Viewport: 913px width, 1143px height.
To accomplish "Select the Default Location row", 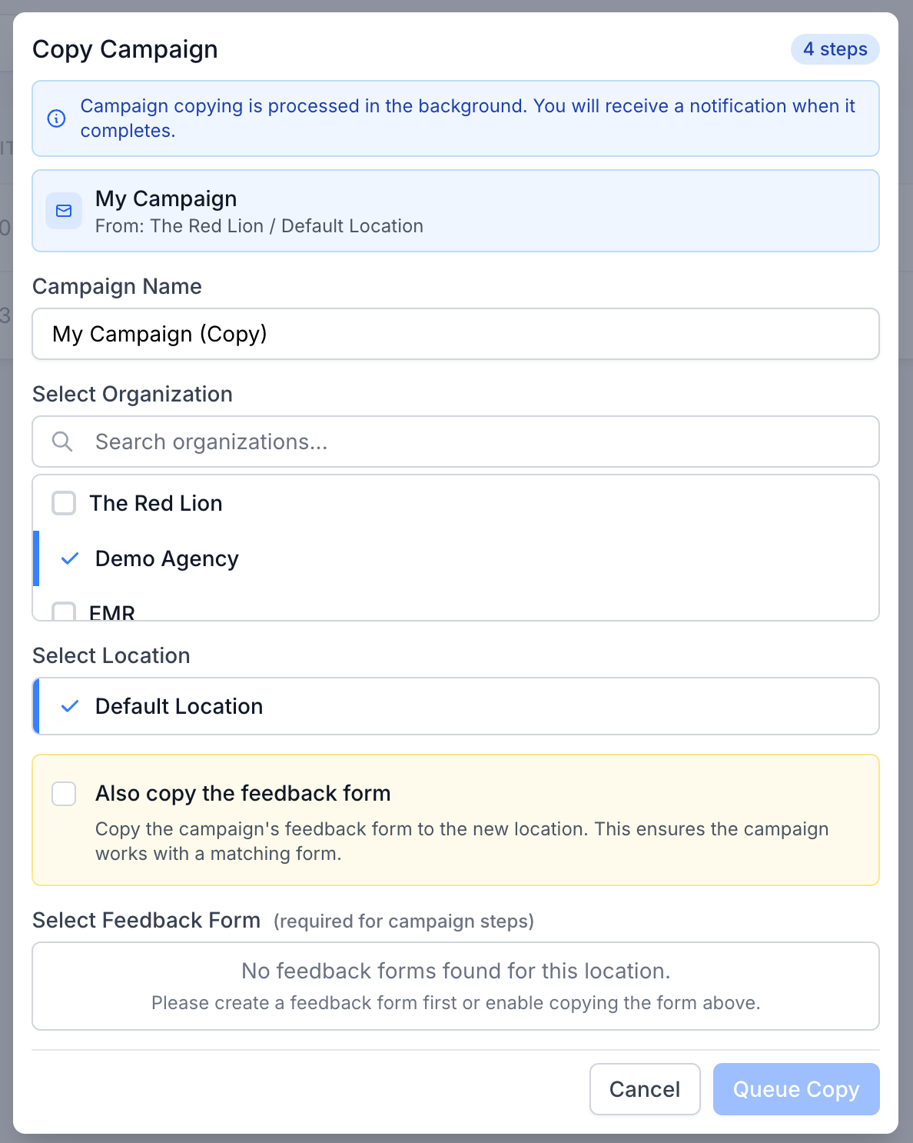I will pyautogui.click(x=455, y=706).
